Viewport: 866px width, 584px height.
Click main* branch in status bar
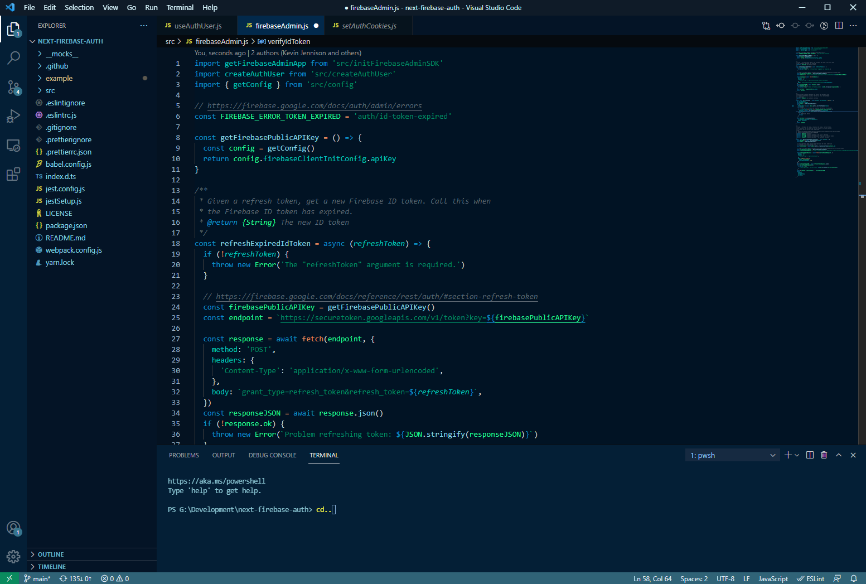(37, 578)
